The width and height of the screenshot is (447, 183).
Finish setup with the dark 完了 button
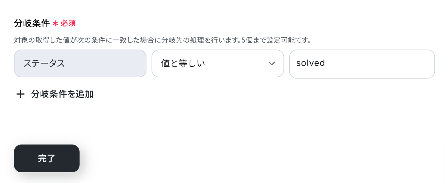coord(47,158)
